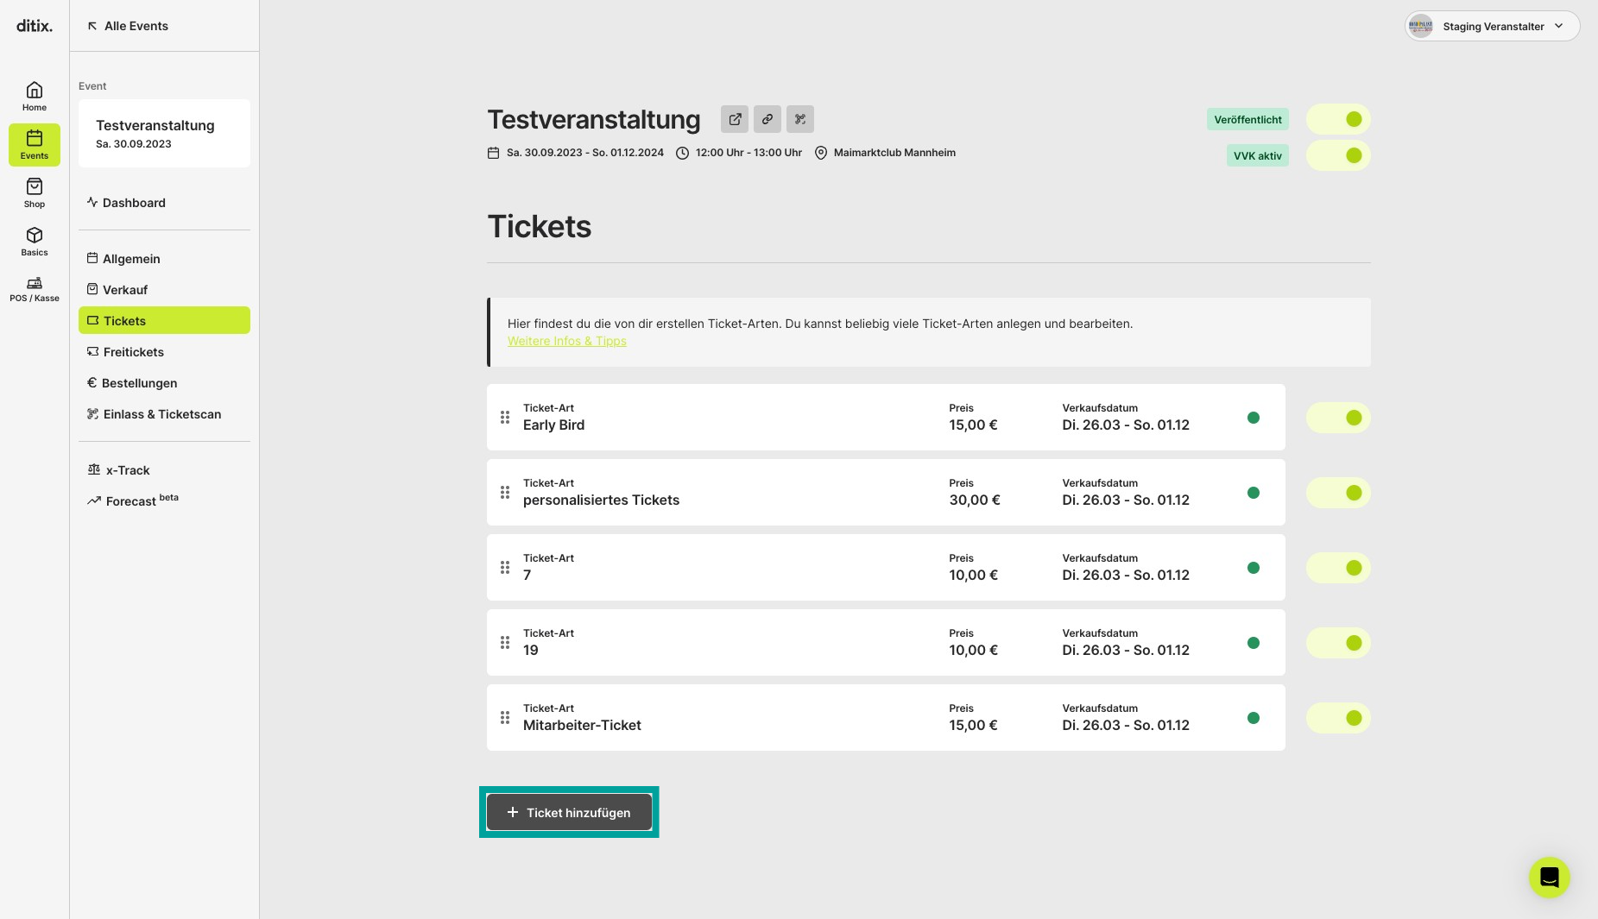The width and height of the screenshot is (1598, 919).
Task: Copy event link via chain icon
Action: click(x=767, y=119)
